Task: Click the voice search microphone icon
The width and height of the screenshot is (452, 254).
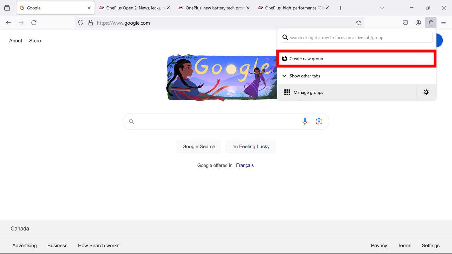Action: pos(305,121)
